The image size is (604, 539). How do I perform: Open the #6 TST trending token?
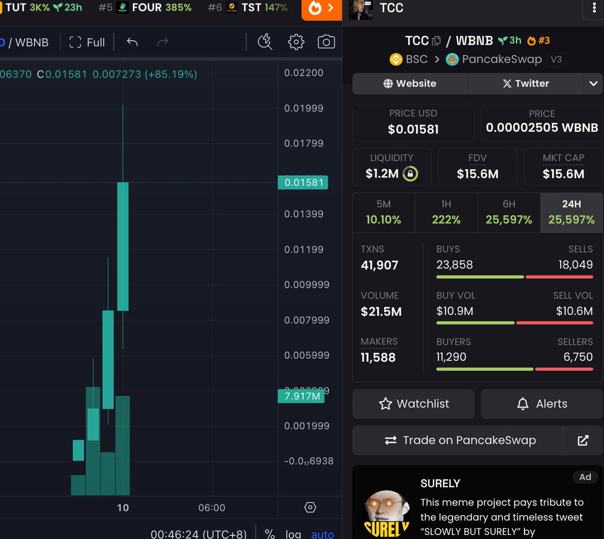(248, 8)
